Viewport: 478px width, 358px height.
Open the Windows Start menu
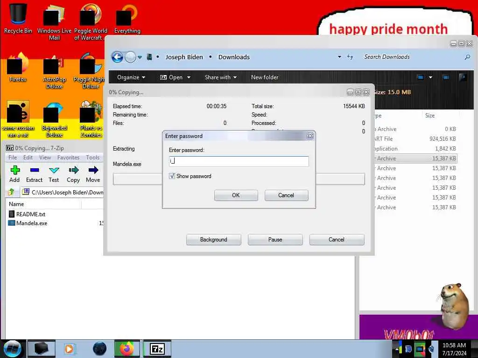[12, 349]
